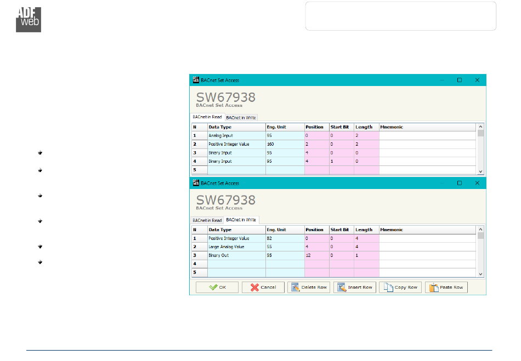Click scroll down arrow in upper table
The image size is (521, 361).
(x=480, y=171)
